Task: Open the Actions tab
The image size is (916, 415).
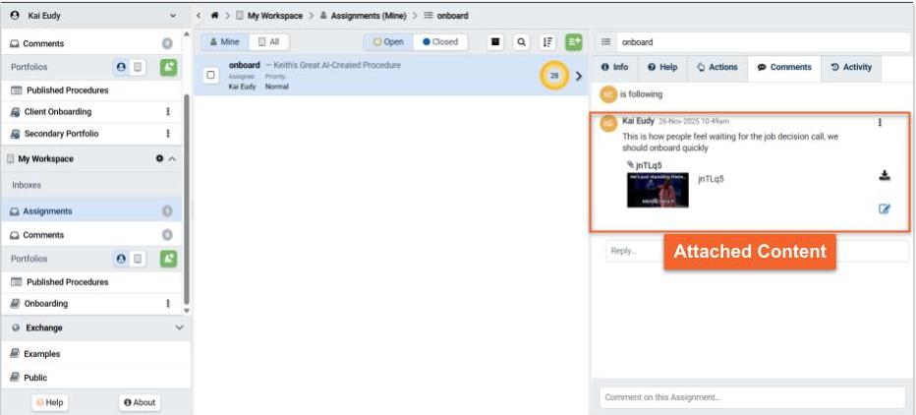Action: (716, 67)
